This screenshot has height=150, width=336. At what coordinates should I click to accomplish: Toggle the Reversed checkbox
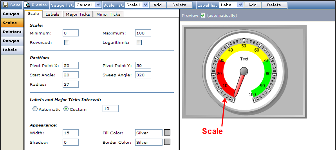(67, 42)
